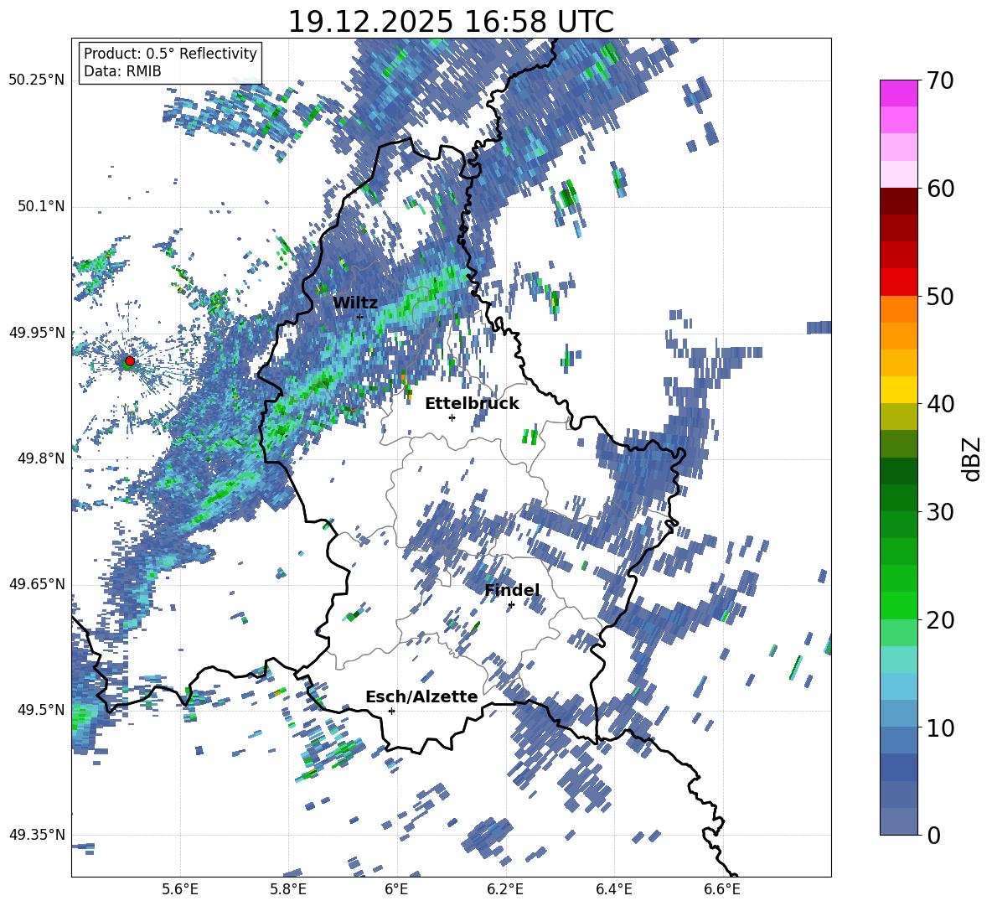
Task: Select the Wiltz city label
Action: point(355,303)
